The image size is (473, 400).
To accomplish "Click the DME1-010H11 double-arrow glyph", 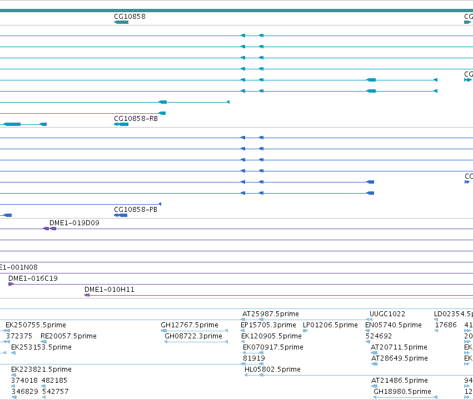I will [x=87, y=295].
